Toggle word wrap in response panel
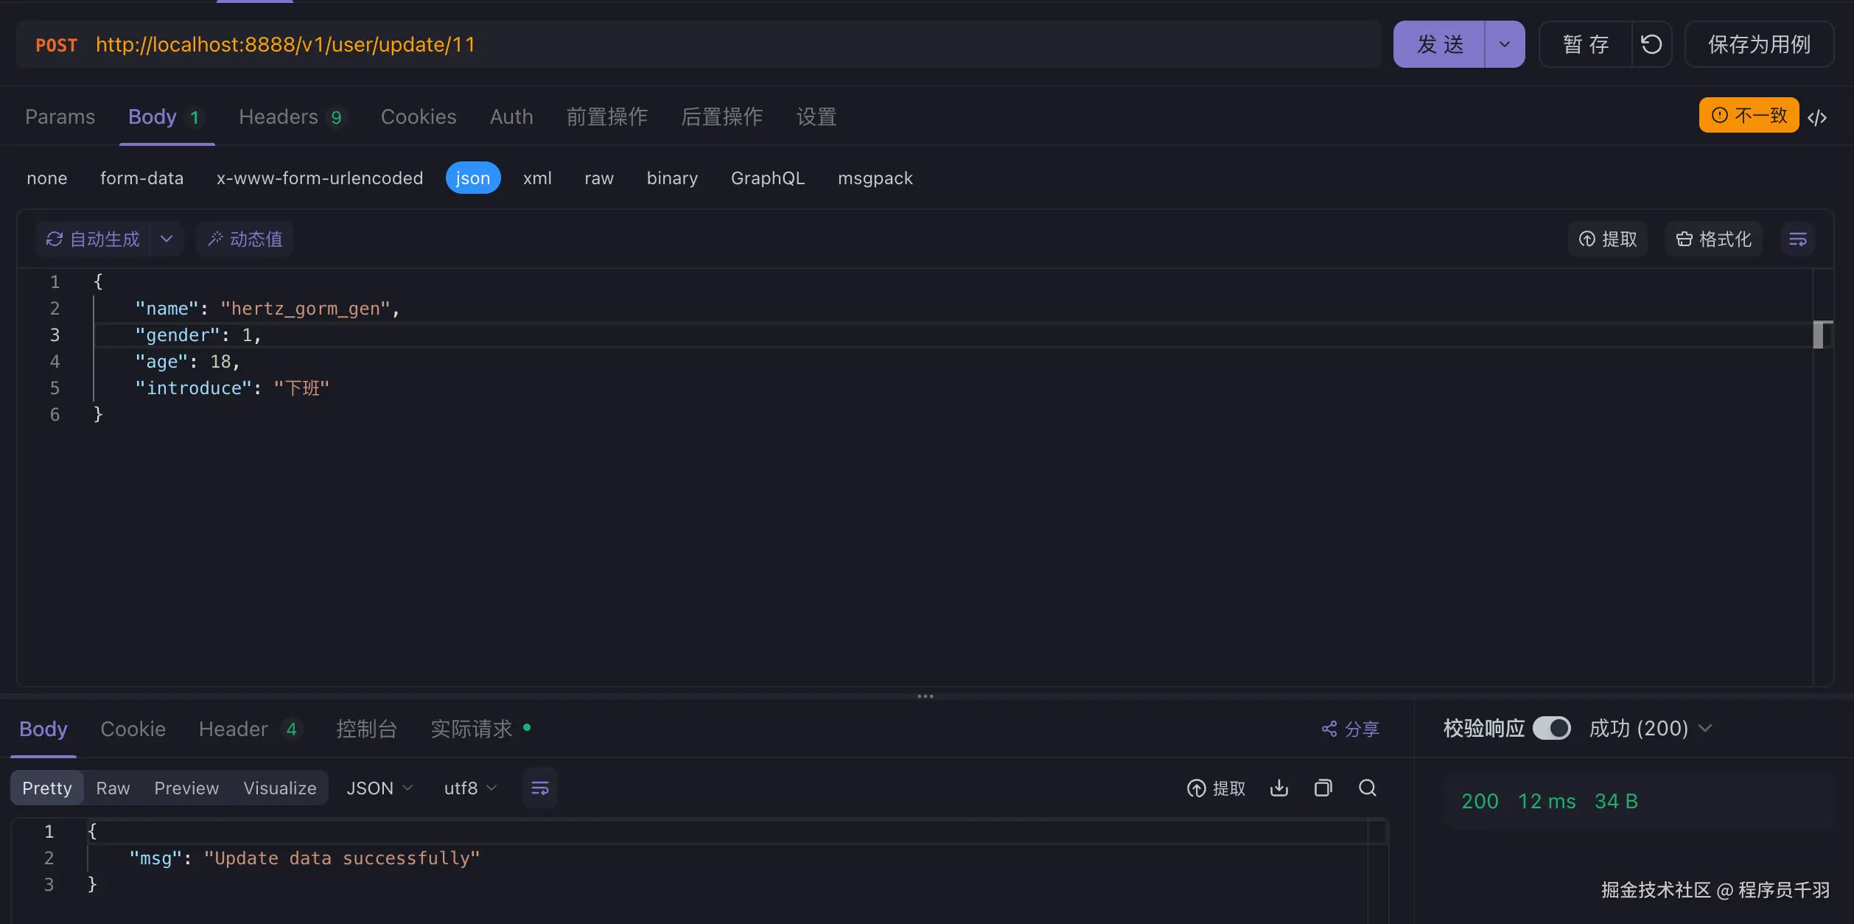This screenshot has width=1854, height=924. (x=539, y=788)
